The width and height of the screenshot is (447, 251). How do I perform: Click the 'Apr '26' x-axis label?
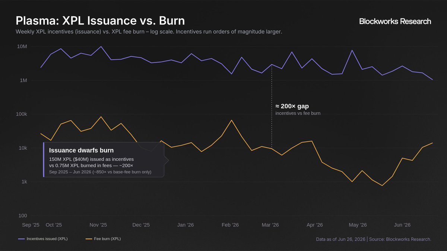315,225
